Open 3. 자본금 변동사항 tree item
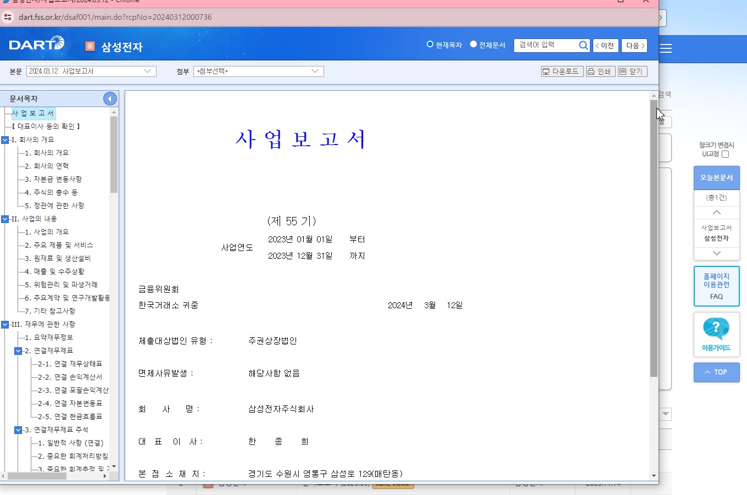Viewport: 747px width, 495px height. (53, 179)
